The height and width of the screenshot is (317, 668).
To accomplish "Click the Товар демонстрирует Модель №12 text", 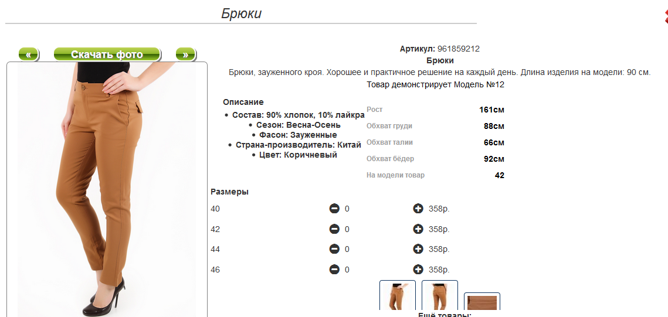I will pos(435,85).
